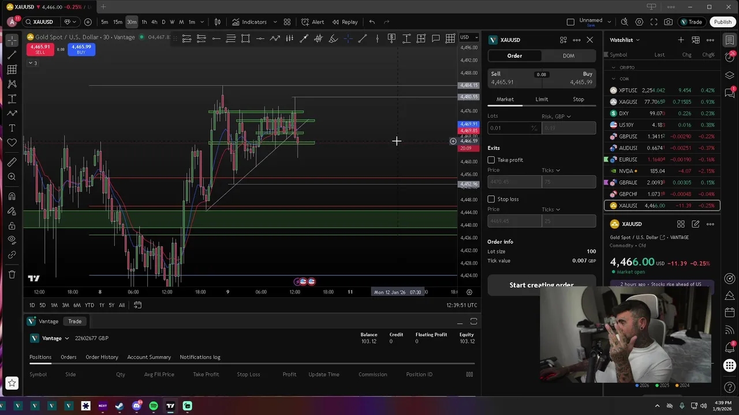Toggle the stay in drawing mode pencil icon
This screenshot has width=739, height=415.
[x=12, y=211]
